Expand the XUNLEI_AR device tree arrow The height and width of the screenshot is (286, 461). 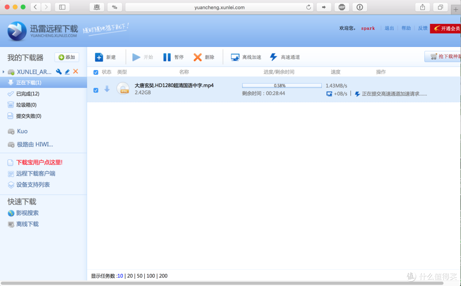pos(3,72)
